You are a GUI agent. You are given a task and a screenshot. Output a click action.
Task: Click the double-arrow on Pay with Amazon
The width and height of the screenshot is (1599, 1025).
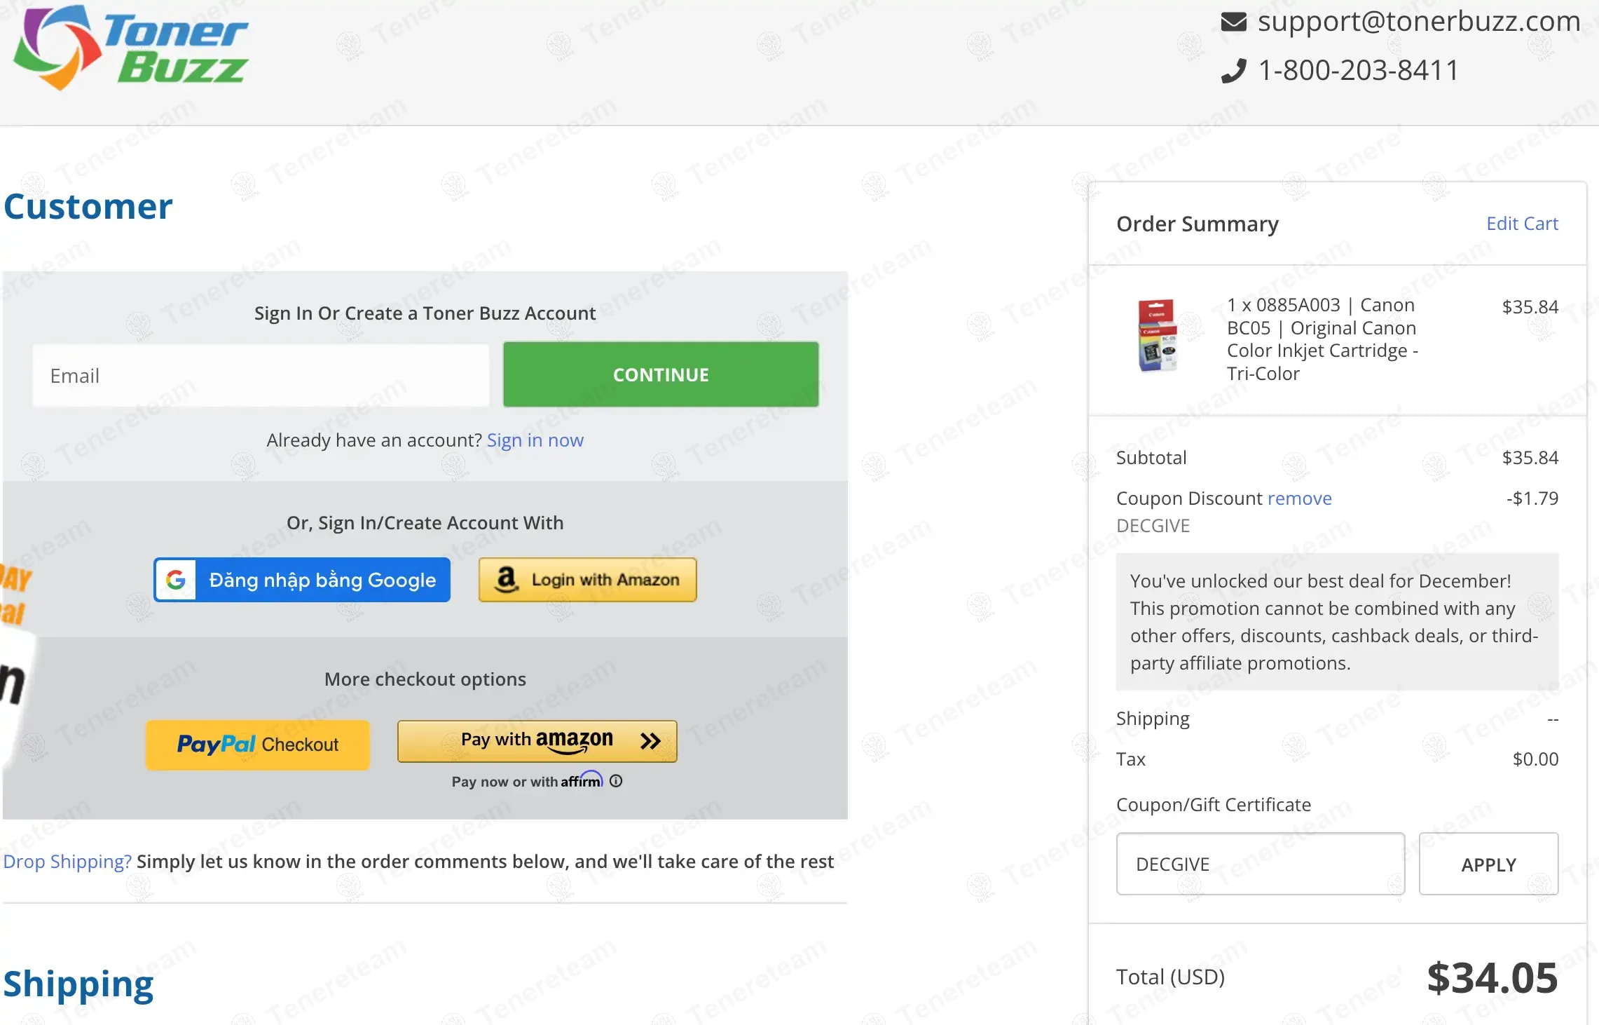(x=650, y=741)
